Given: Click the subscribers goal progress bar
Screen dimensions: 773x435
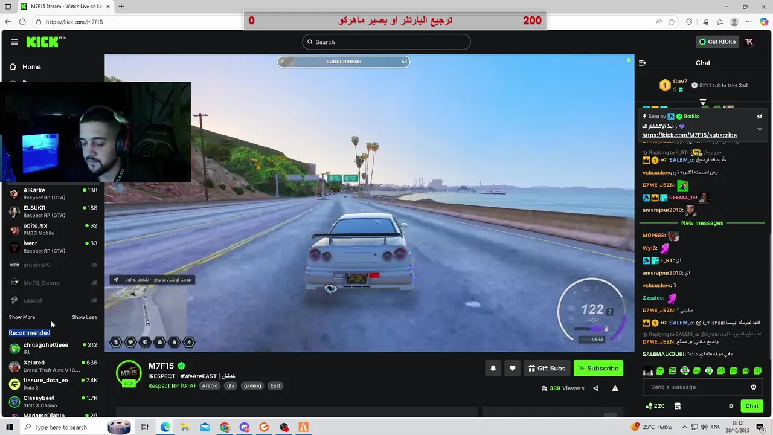Looking at the screenshot, I should tap(344, 62).
